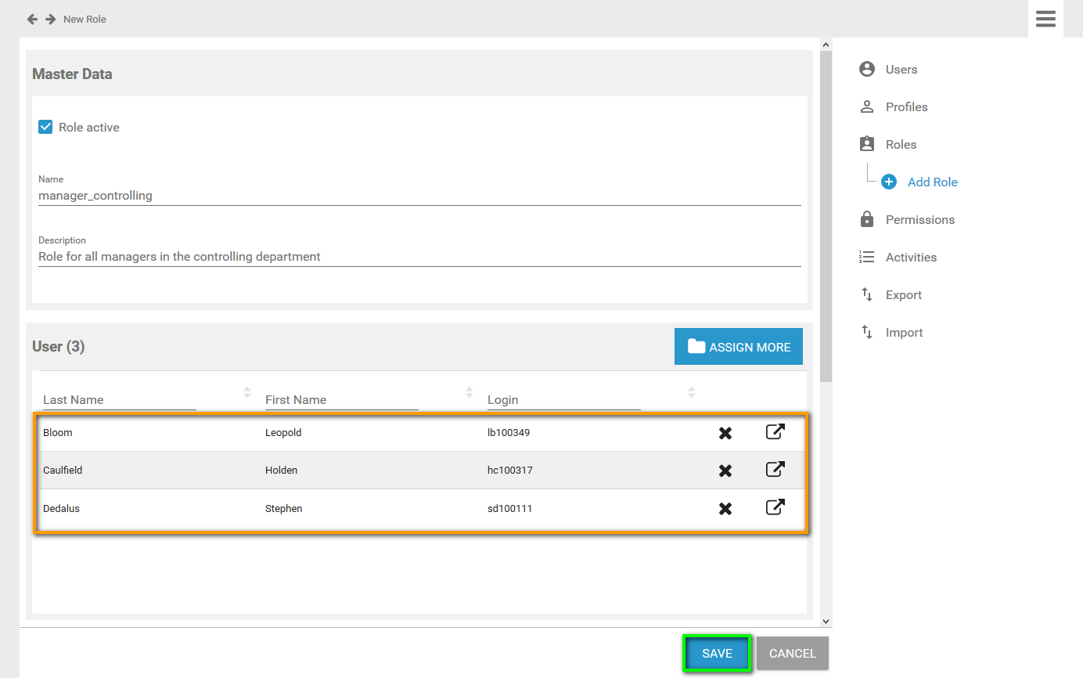Remove Holden Caulfield with the X icon
This screenshot has width=1083, height=678.
[x=725, y=471]
